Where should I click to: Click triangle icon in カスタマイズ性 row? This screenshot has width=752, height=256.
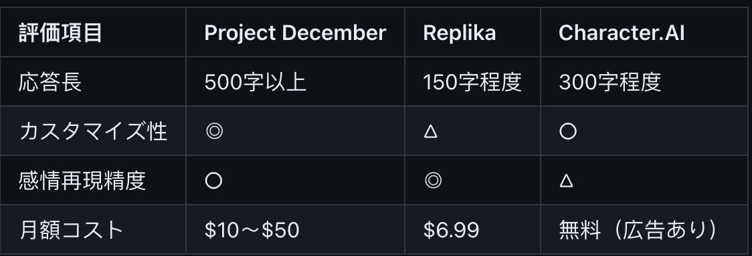point(431,131)
